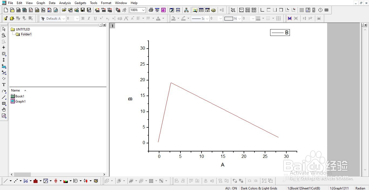Open the Graph menu
The width and height of the screenshot is (369, 190).
click(x=41, y=3)
